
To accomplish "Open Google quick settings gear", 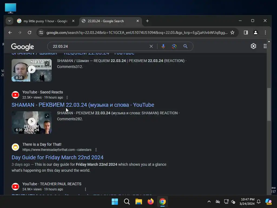I will click(x=253, y=46).
